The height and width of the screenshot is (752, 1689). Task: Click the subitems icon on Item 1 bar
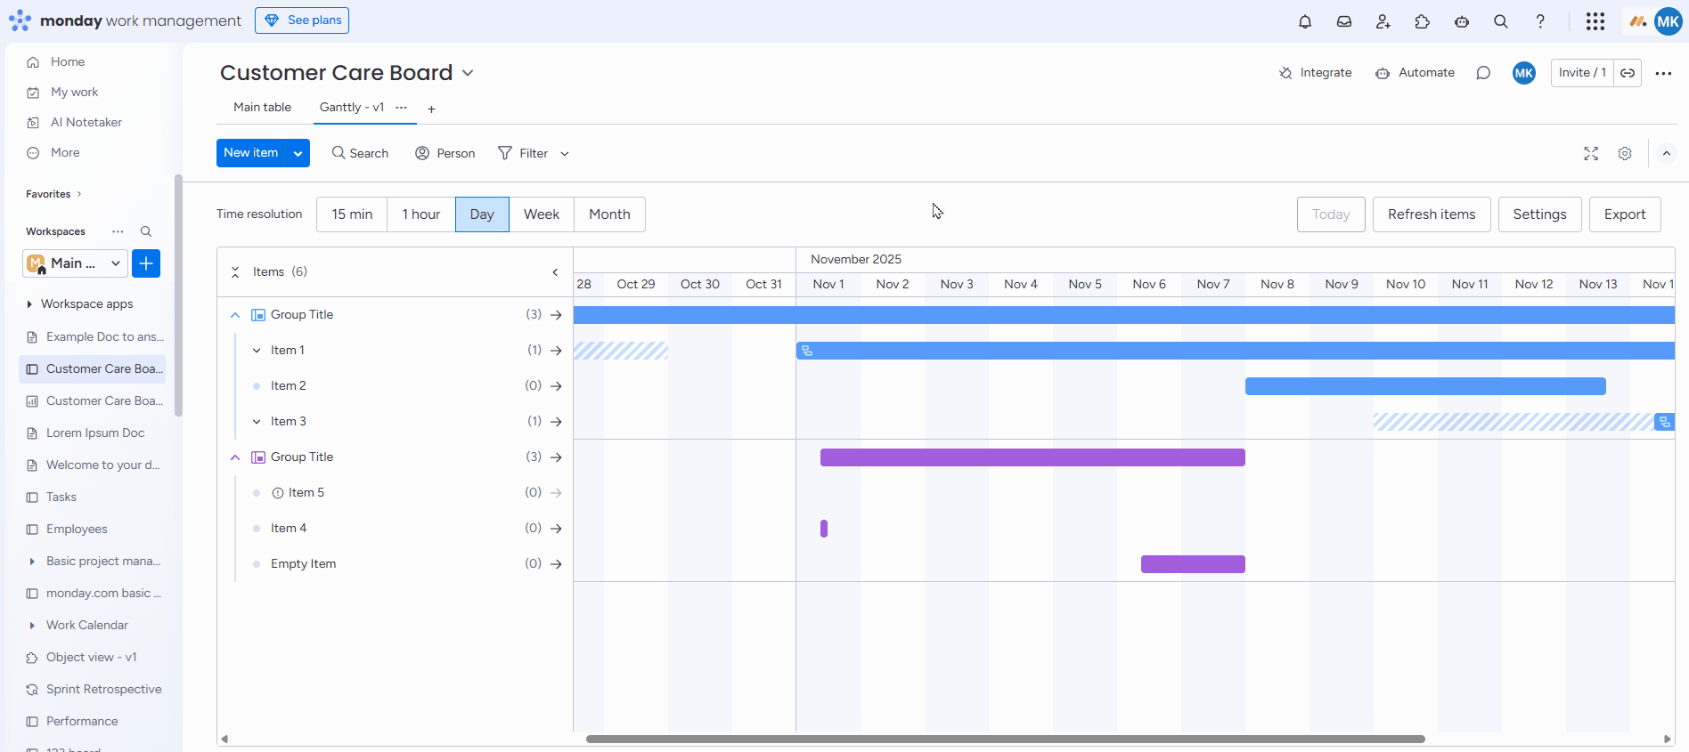(807, 351)
